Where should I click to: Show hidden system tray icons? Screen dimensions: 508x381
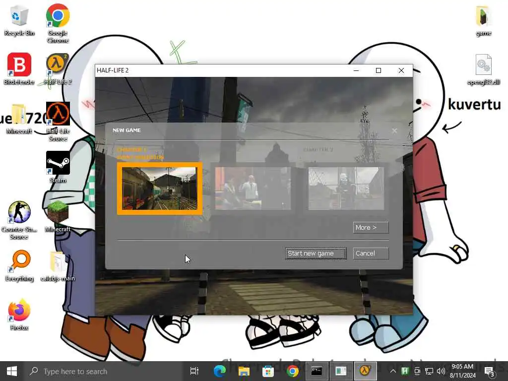[x=393, y=371]
